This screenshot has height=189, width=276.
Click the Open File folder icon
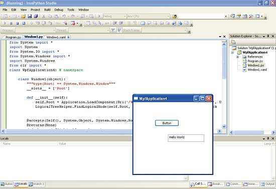23,17
